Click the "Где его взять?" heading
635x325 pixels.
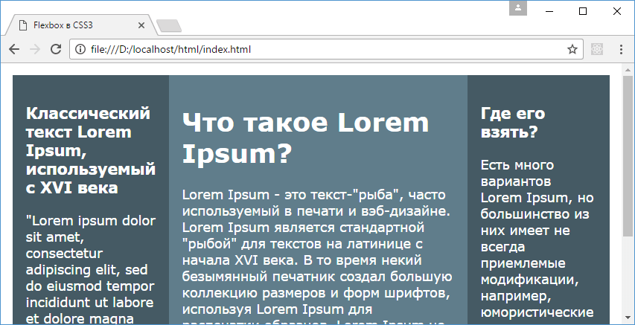click(x=512, y=123)
